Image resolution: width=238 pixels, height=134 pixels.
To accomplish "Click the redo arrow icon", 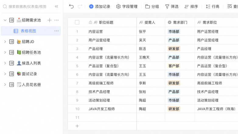I will point(80,6).
